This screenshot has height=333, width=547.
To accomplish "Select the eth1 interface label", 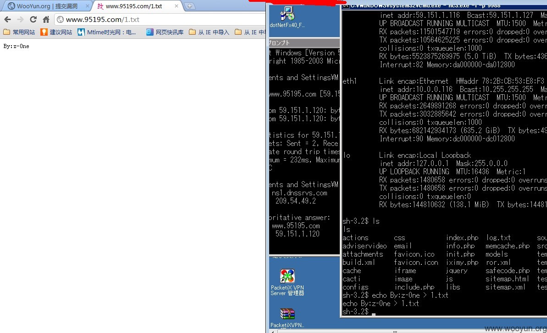I will [x=349, y=81].
